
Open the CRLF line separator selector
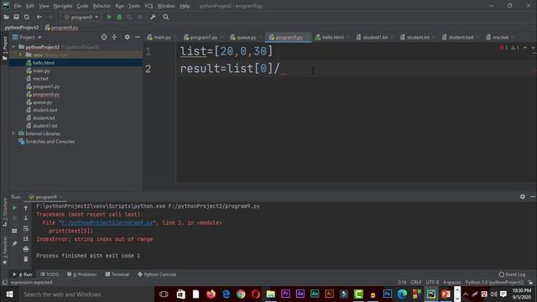tap(416, 282)
